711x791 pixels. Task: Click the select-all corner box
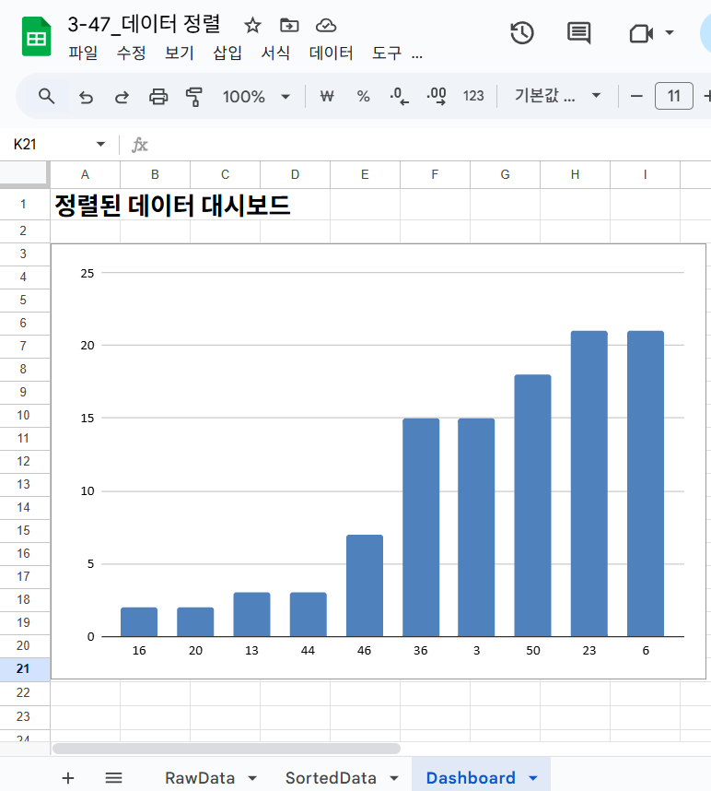coord(24,174)
